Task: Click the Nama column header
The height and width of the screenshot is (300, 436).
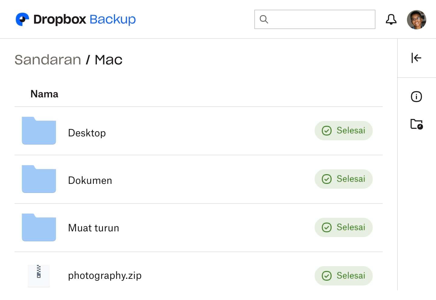Action: 44,94
